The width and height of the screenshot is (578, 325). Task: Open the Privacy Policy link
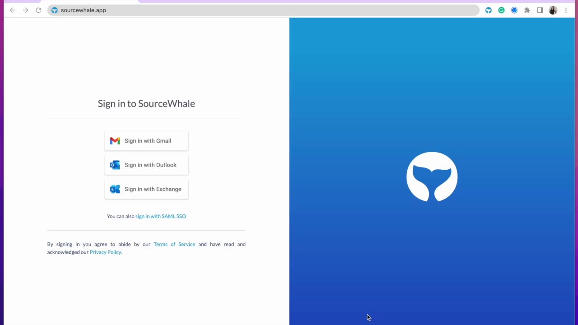[x=105, y=252]
